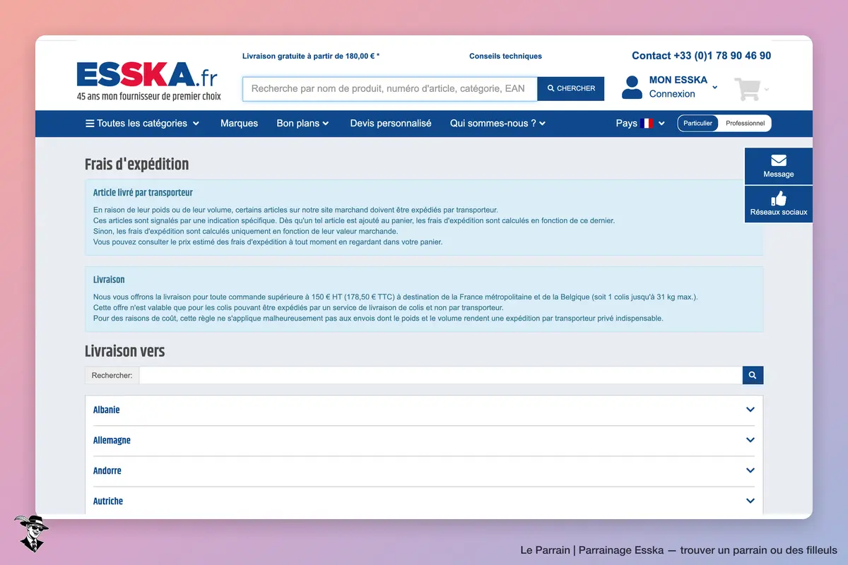Click the Livraison gratuite à partir de 180,00 € link
The image size is (848, 565).
pos(311,56)
